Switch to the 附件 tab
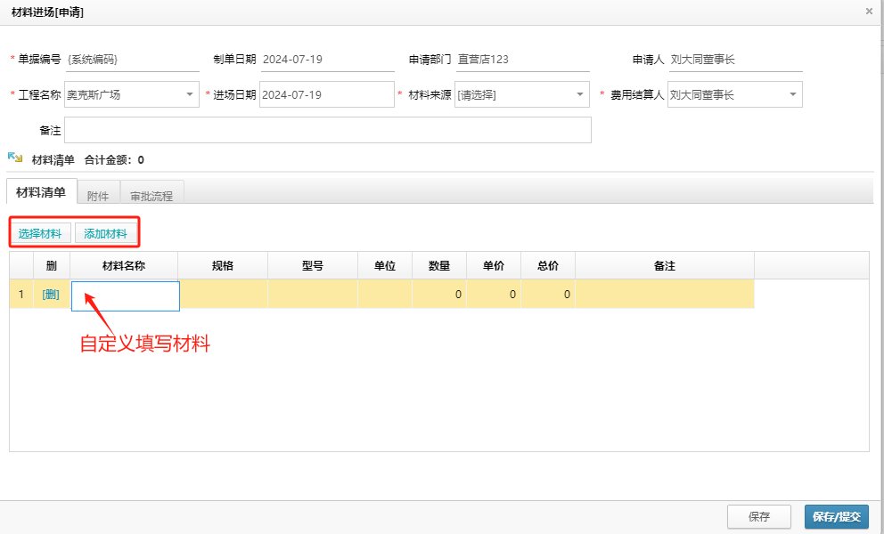 click(98, 191)
